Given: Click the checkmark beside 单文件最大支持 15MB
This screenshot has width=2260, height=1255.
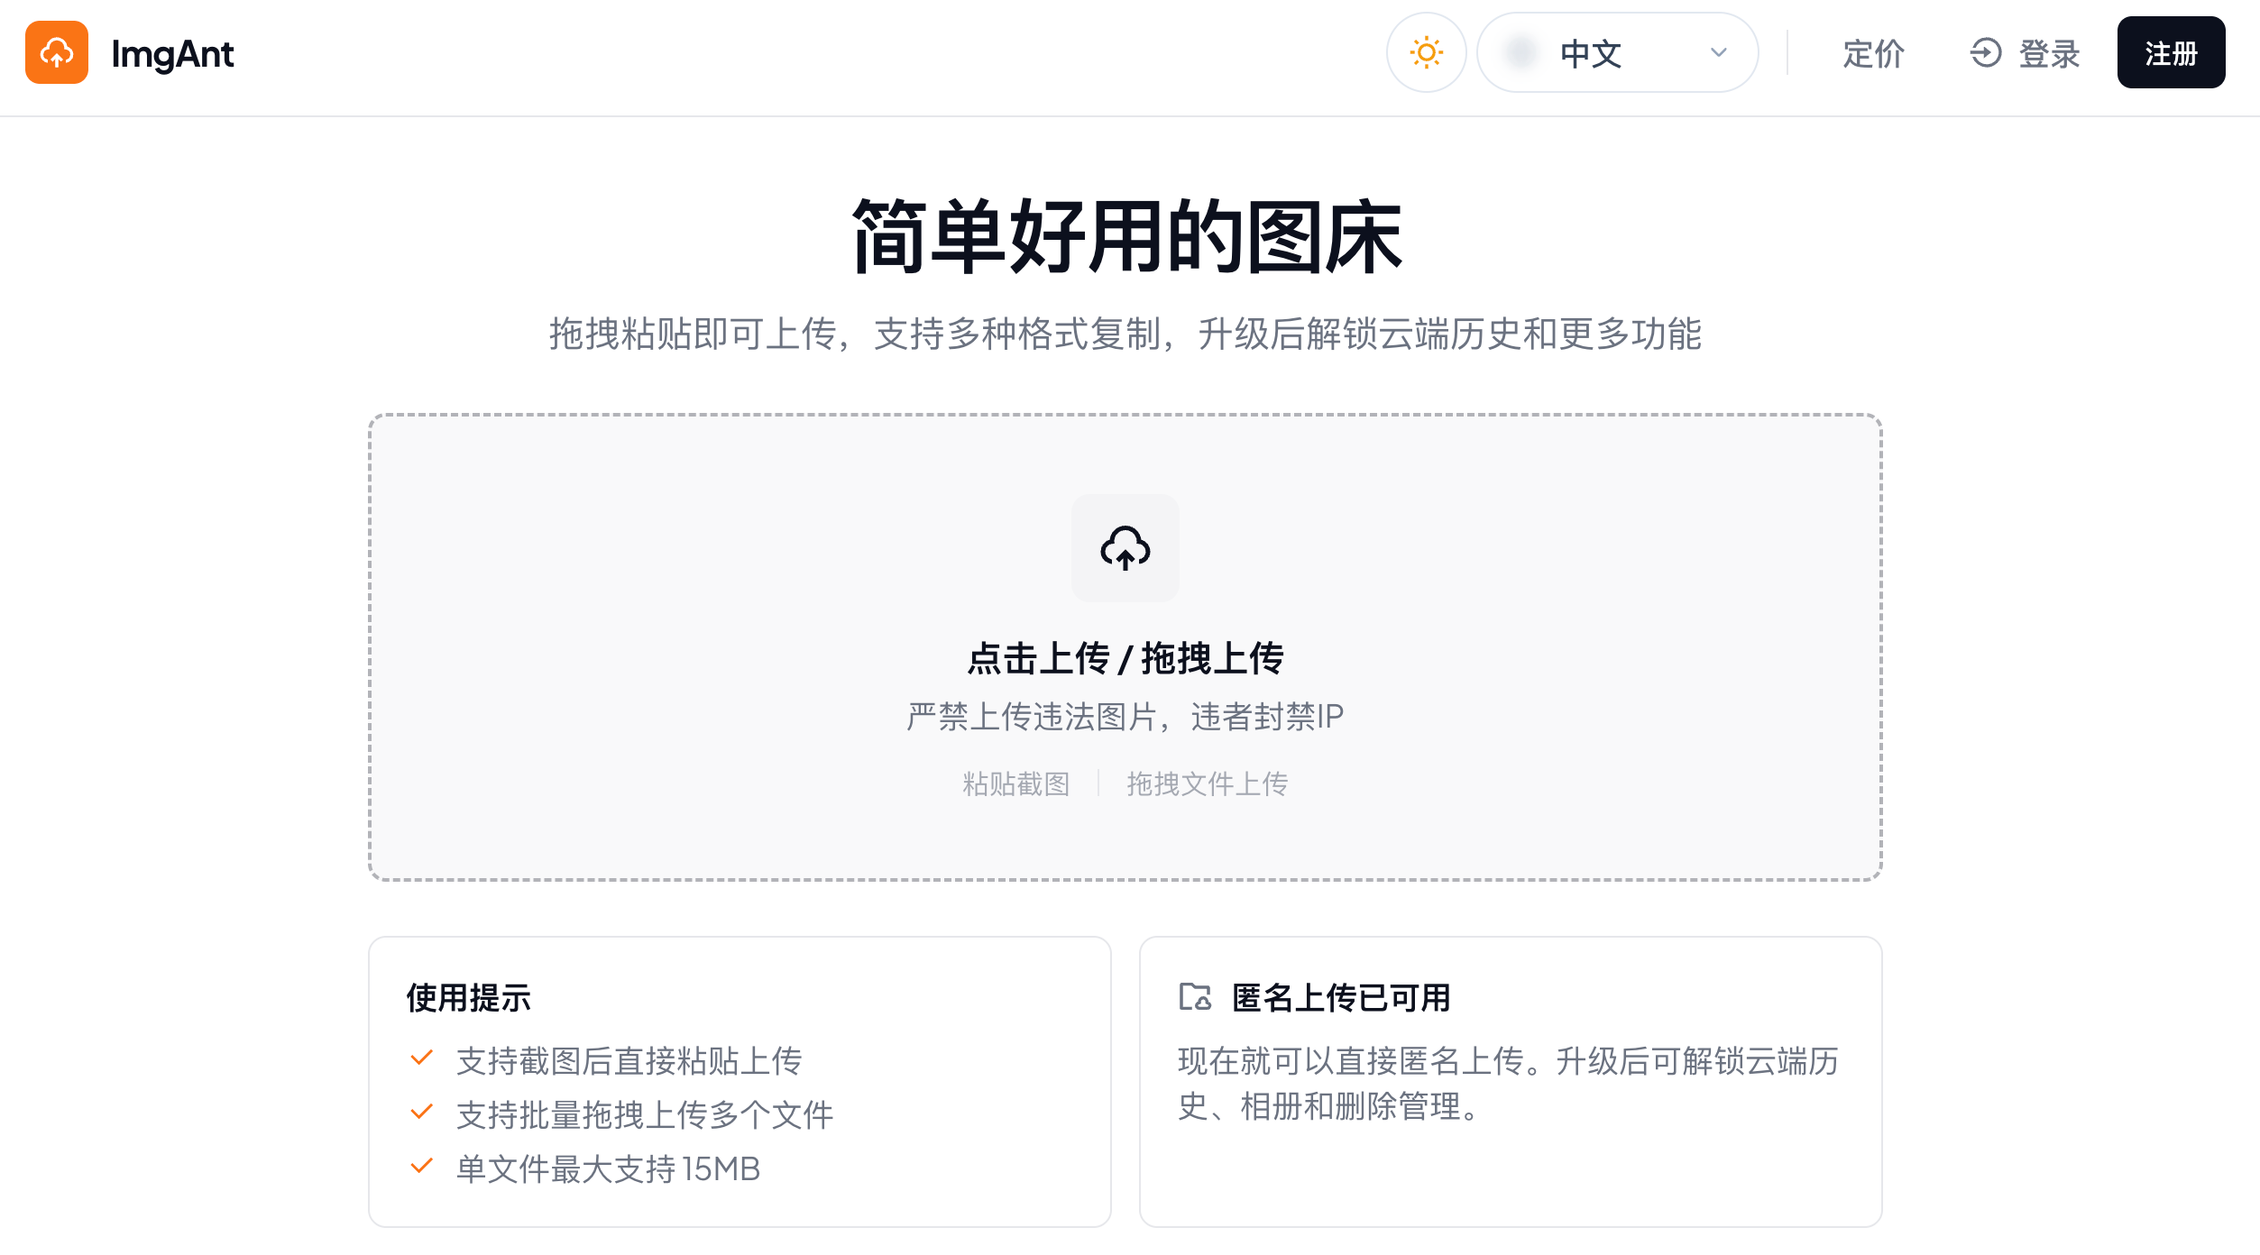Looking at the screenshot, I should (x=421, y=1166).
